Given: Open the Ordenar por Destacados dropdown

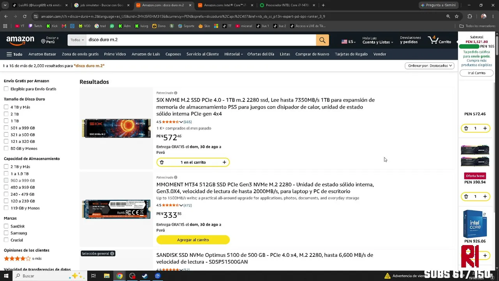Looking at the screenshot, I should click(x=429, y=66).
